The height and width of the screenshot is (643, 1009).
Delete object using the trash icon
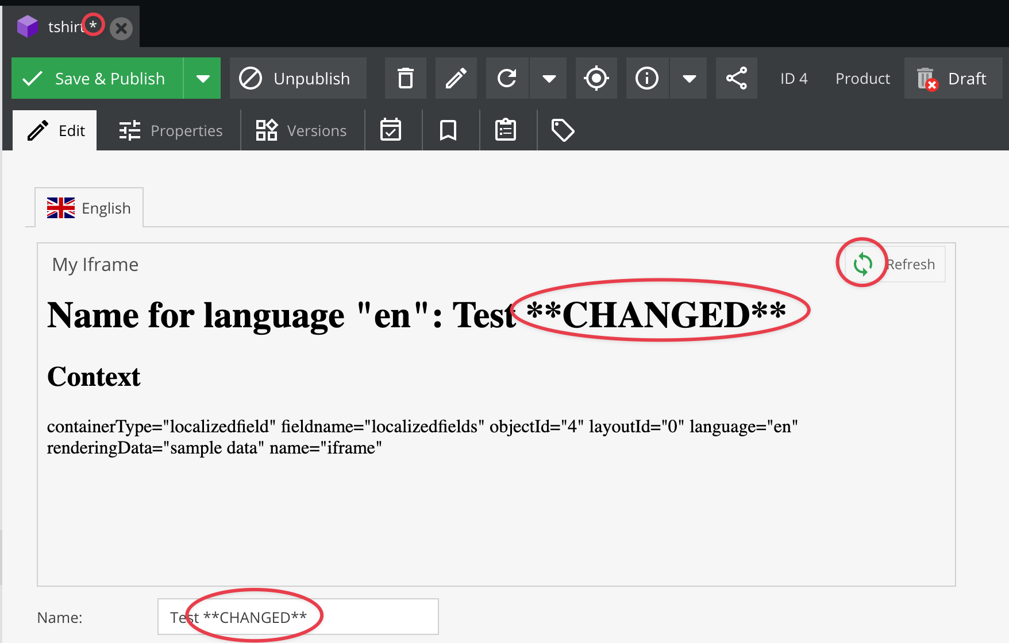click(406, 78)
